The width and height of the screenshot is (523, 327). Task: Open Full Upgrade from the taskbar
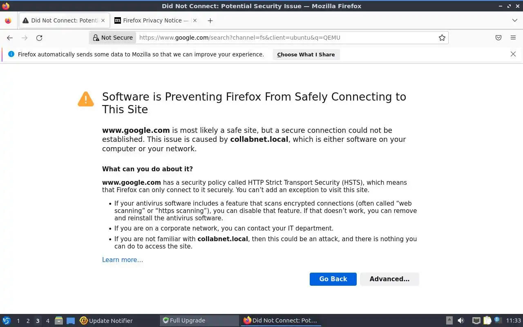point(199,320)
